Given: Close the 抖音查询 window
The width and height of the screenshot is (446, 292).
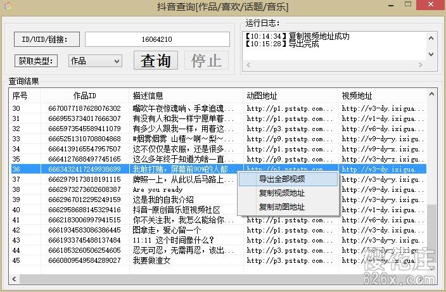Looking at the screenshot, I should pos(430,5).
